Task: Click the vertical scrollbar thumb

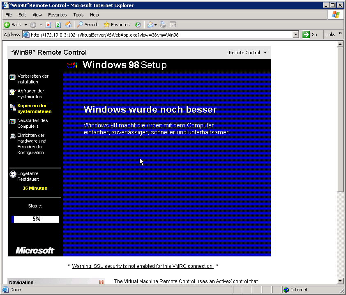Action: tap(340, 120)
